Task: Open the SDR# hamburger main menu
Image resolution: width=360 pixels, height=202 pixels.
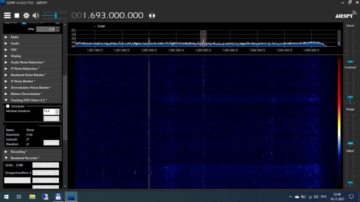Action: [x=7, y=15]
